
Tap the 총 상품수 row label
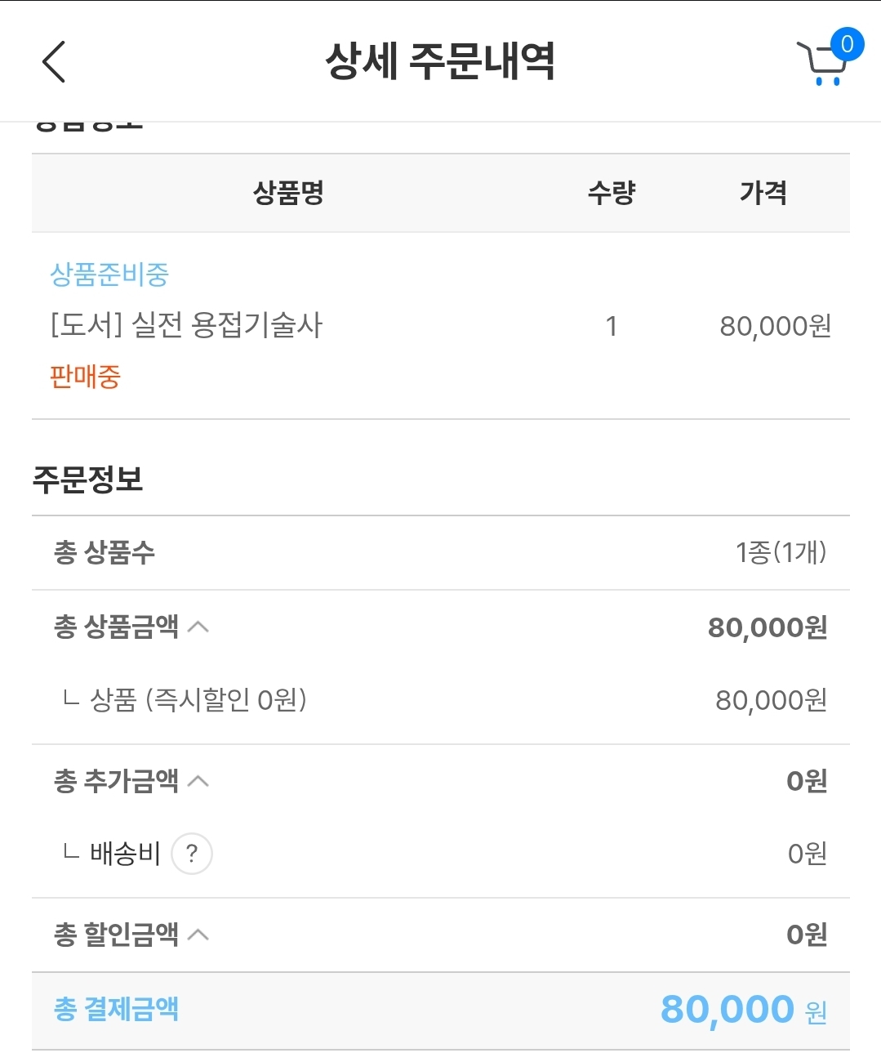click(105, 553)
